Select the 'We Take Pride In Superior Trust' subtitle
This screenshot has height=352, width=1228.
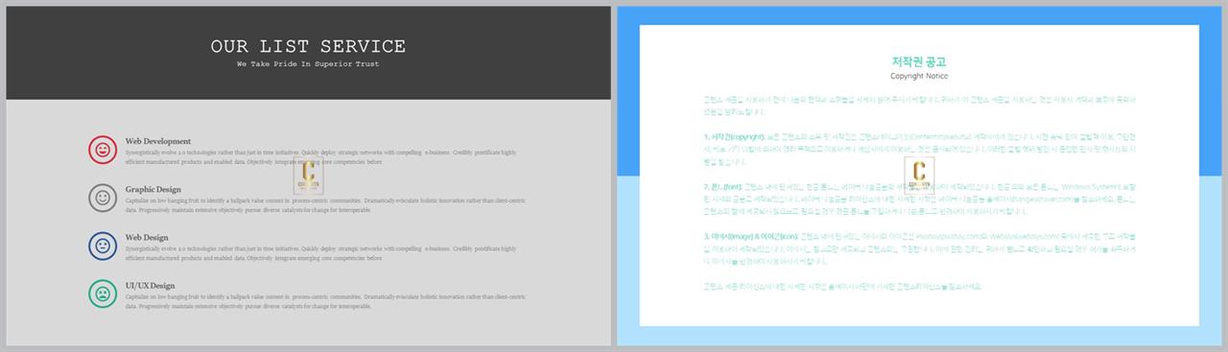point(308,64)
